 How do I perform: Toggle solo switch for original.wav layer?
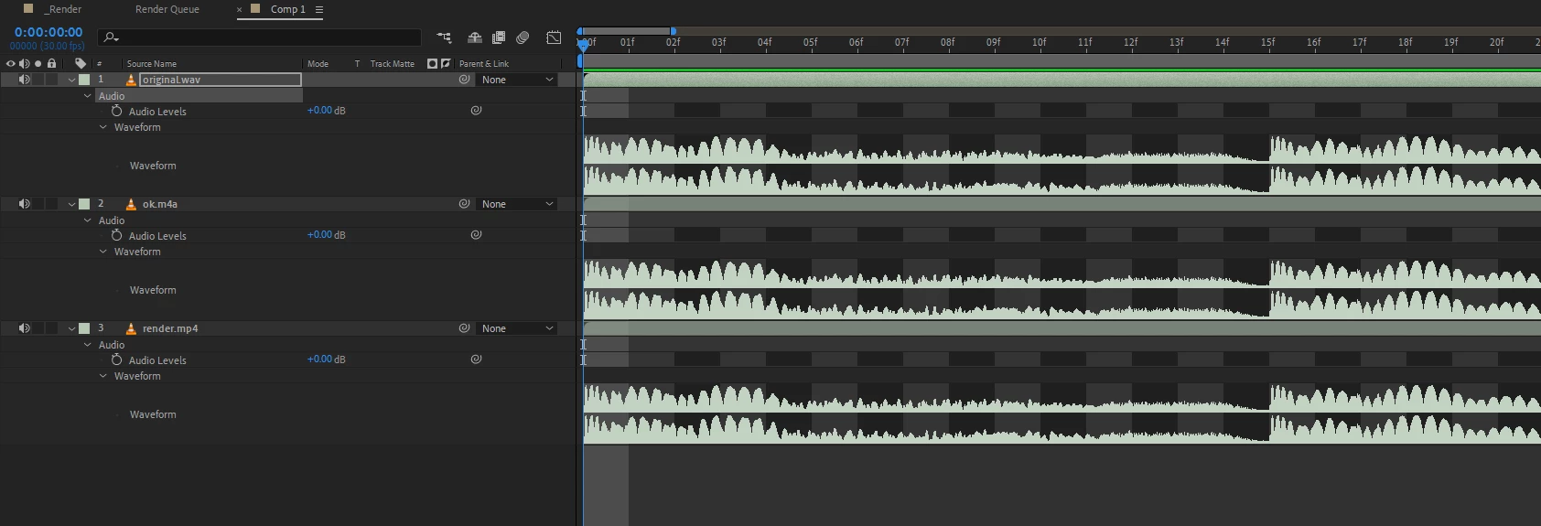click(38, 80)
